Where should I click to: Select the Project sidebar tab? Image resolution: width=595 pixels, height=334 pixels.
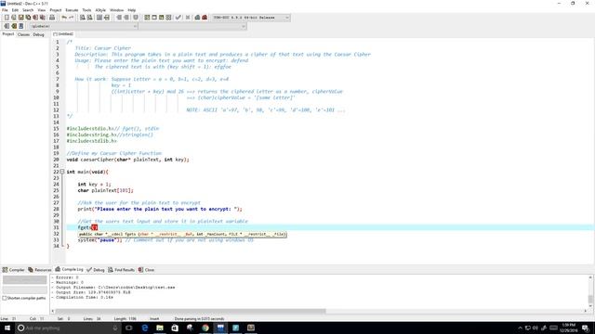[x=8, y=34]
